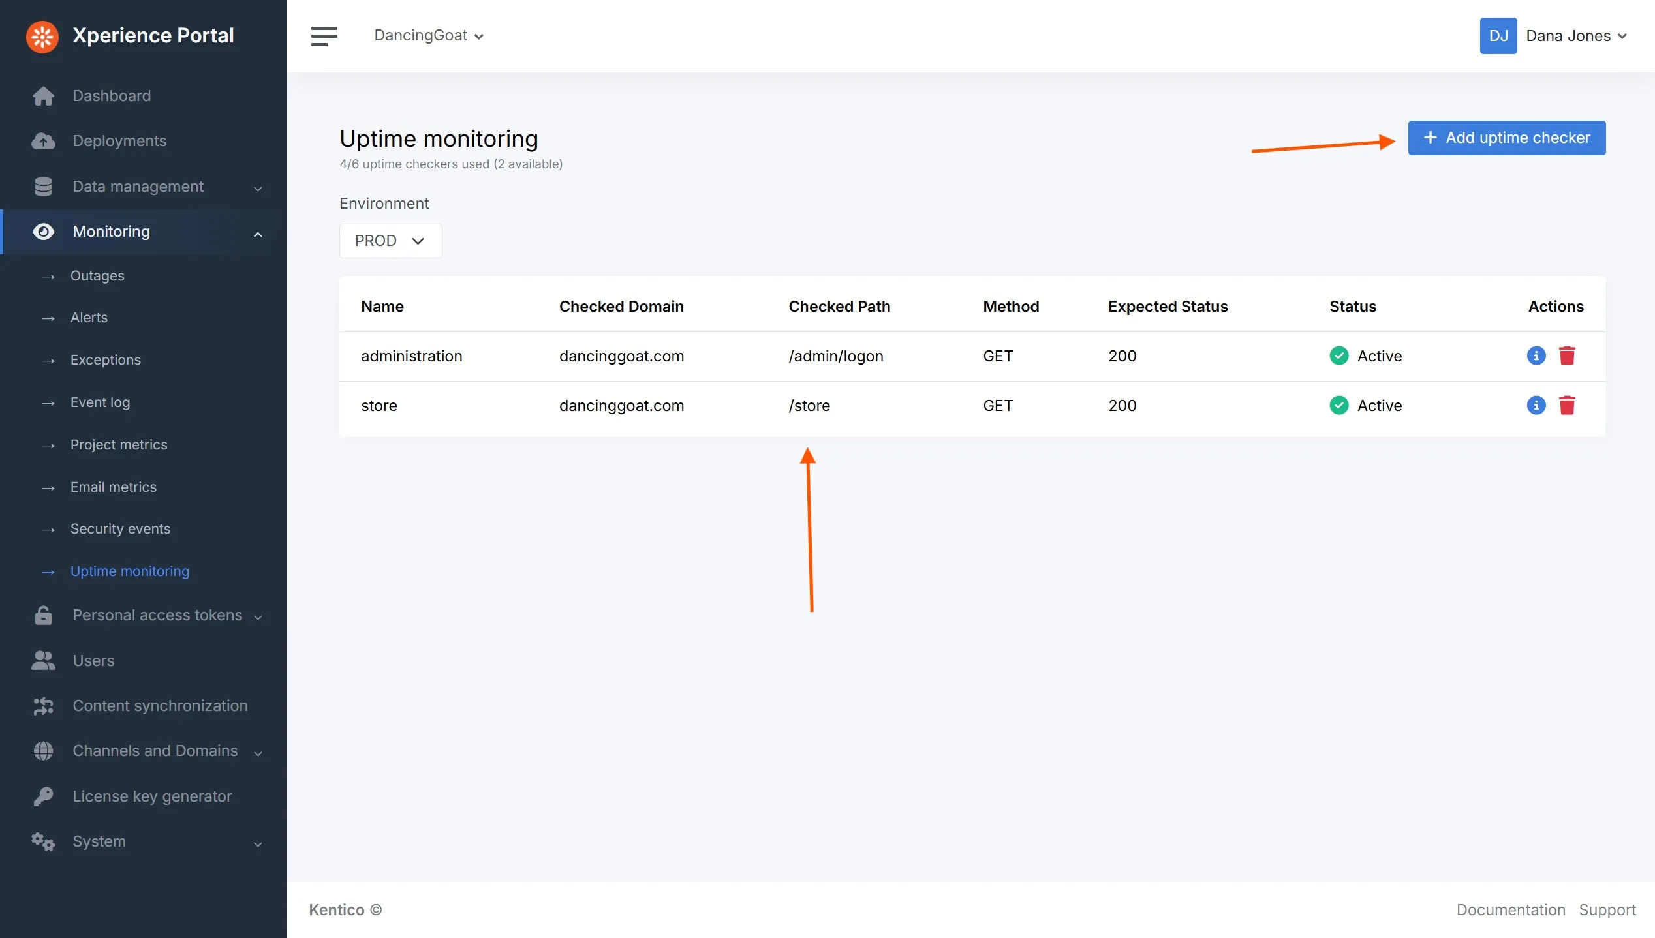
Task: Expand the System section
Action: click(x=99, y=841)
